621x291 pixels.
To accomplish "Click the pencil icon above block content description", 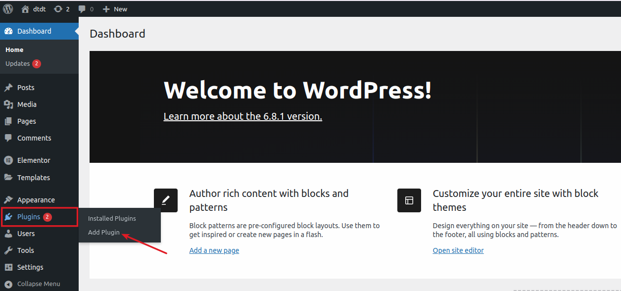I will (166, 200).
